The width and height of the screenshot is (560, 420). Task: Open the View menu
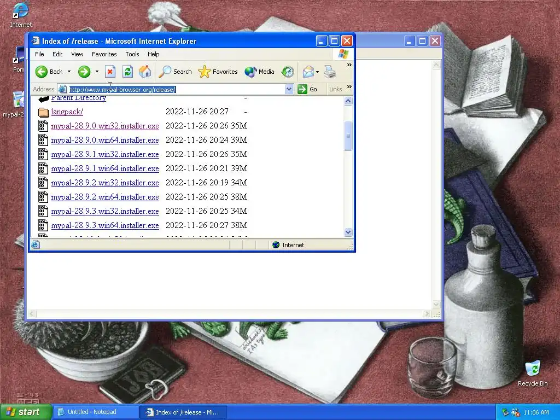(77, 54)
